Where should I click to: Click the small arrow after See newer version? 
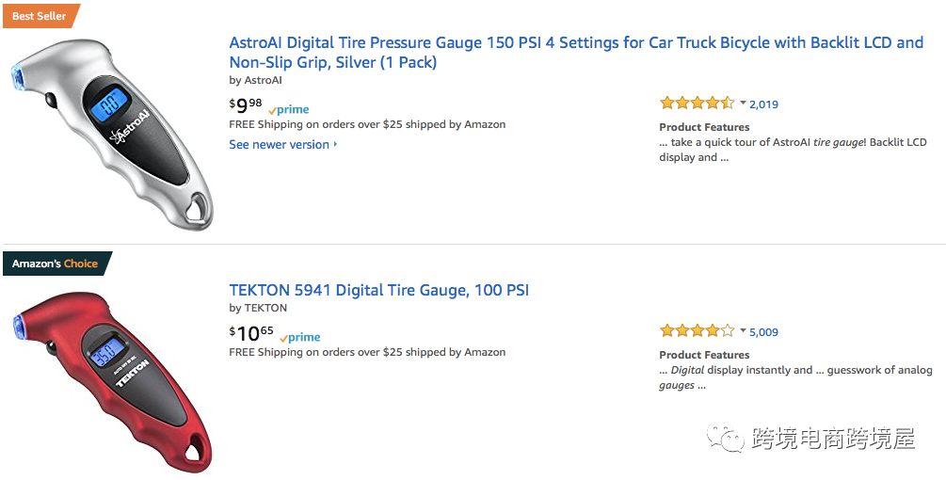coord(335,145)
